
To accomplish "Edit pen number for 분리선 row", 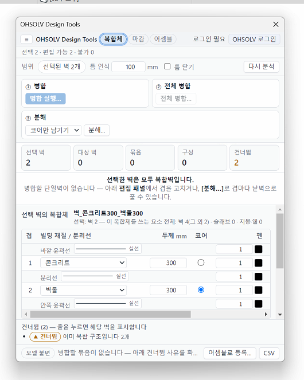I will pos(235,276).
